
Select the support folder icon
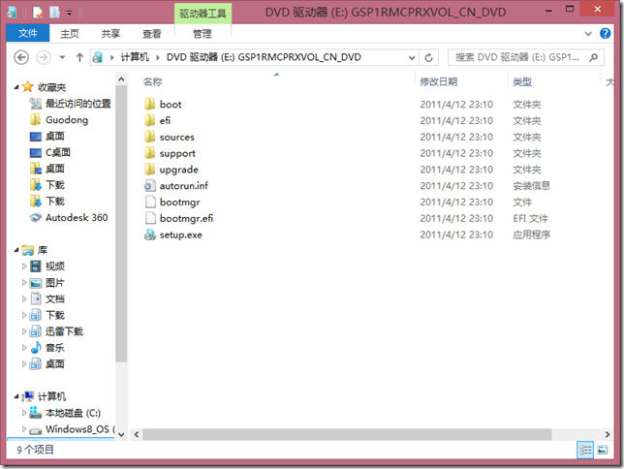click(150, 153)
